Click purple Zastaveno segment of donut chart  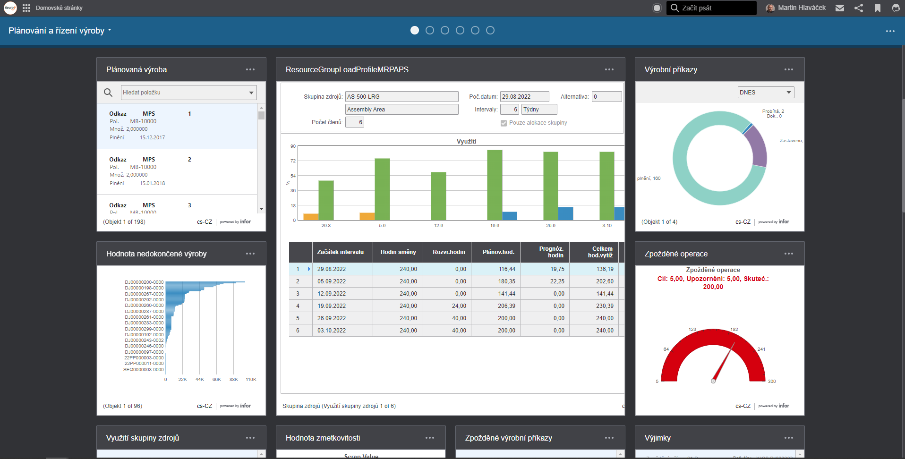[757, 147]
